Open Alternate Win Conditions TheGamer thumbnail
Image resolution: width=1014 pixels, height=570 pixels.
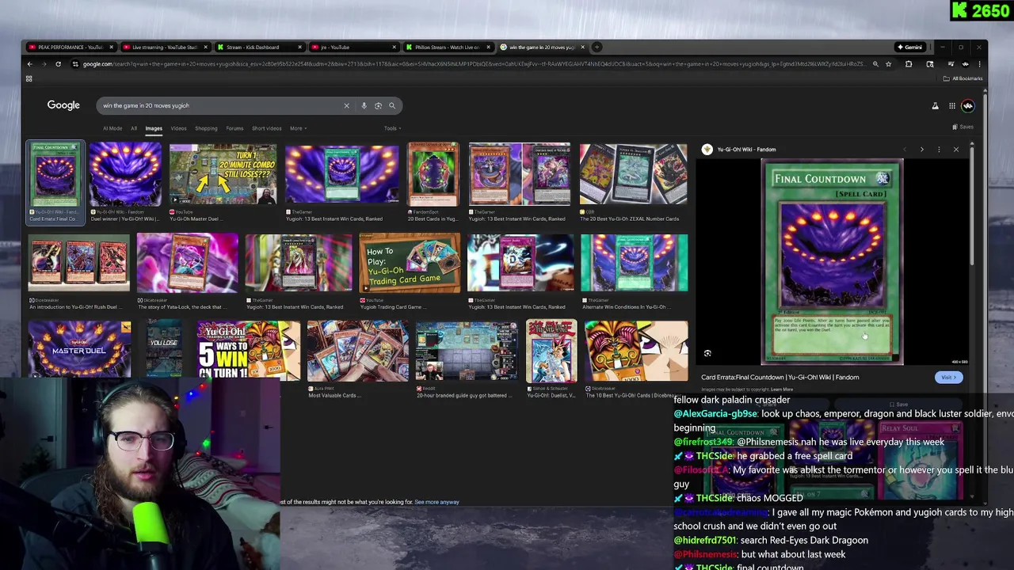[x=634, y=264]
